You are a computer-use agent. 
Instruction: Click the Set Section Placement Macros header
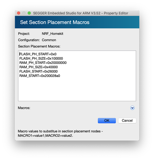(55, 22)
